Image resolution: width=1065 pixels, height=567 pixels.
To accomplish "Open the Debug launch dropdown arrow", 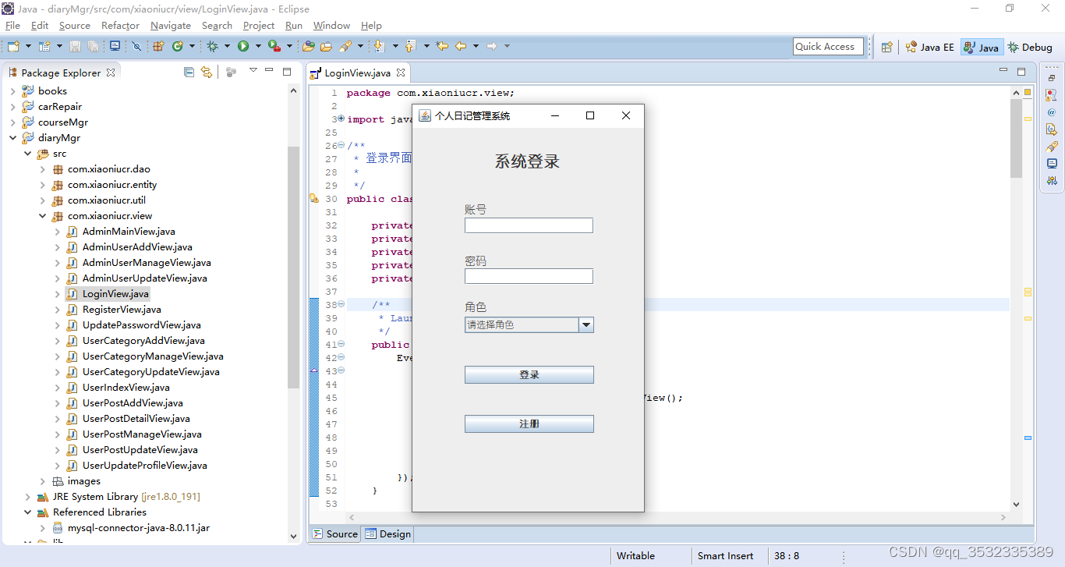I will coord(227,47).
